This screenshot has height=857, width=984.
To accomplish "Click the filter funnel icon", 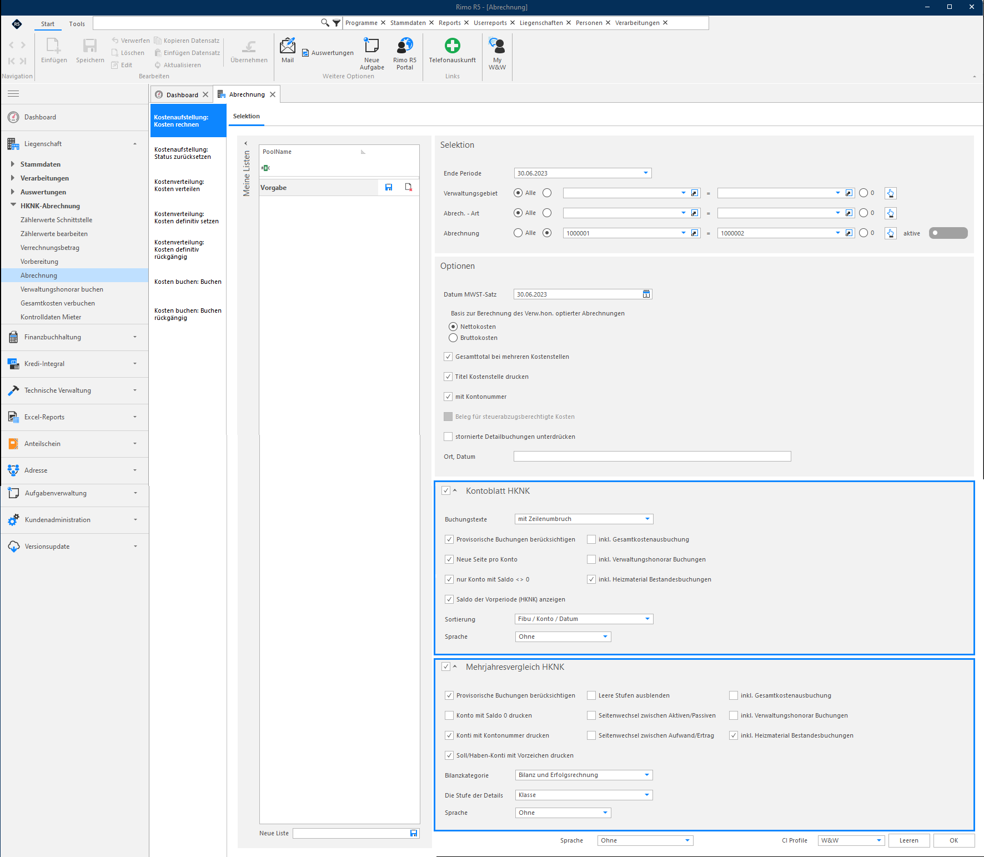I will pos(337,23).
